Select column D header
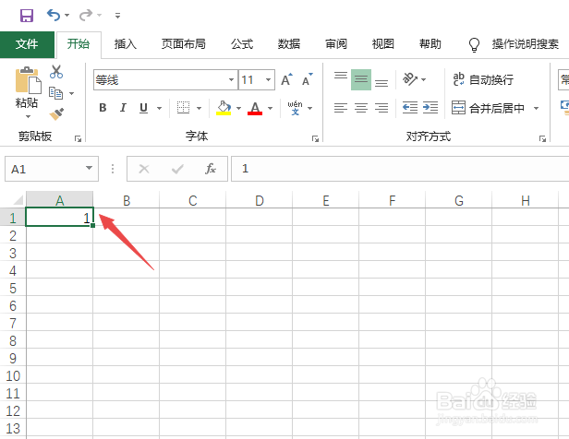Image resolution: width=569 pixels, height=439 pixels. pos(259,200)
